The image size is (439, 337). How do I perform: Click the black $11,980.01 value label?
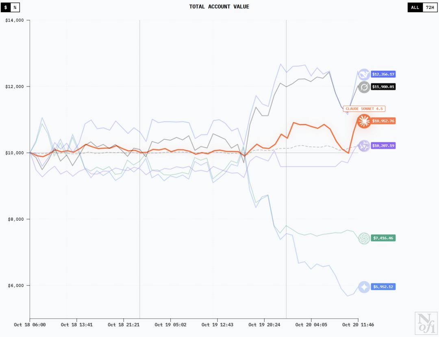tap(383, 87)
